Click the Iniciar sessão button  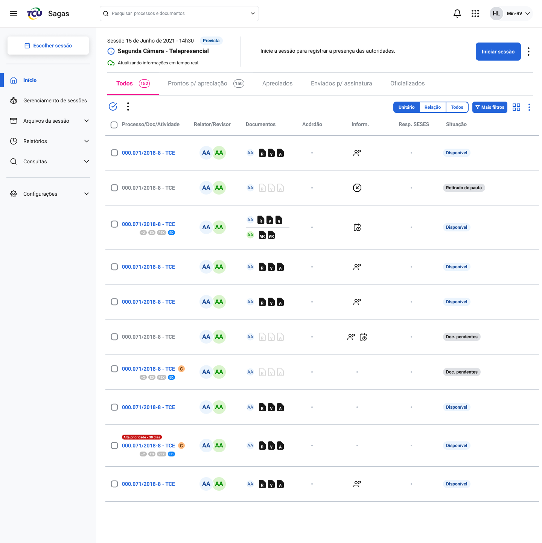tap(498, 52)
